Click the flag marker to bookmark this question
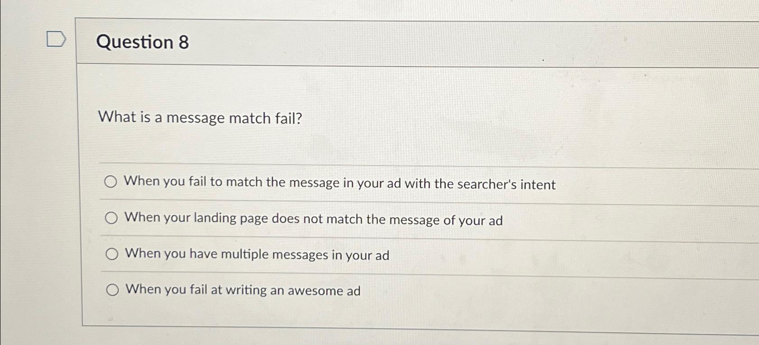 point(56,40)
